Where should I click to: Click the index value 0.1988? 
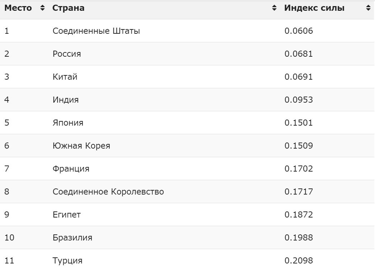(x=299, y=238)
